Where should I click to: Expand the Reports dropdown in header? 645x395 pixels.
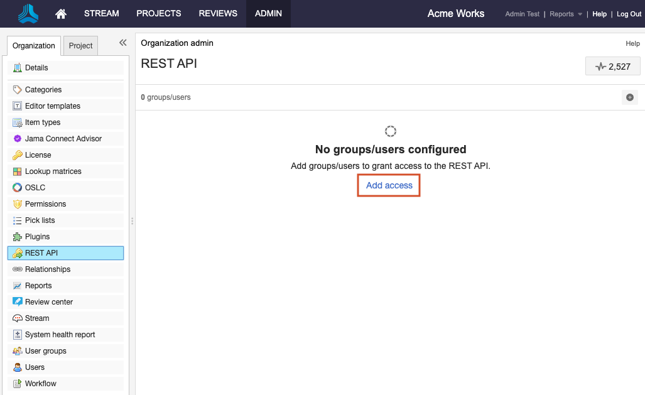(x=566, y=14)
